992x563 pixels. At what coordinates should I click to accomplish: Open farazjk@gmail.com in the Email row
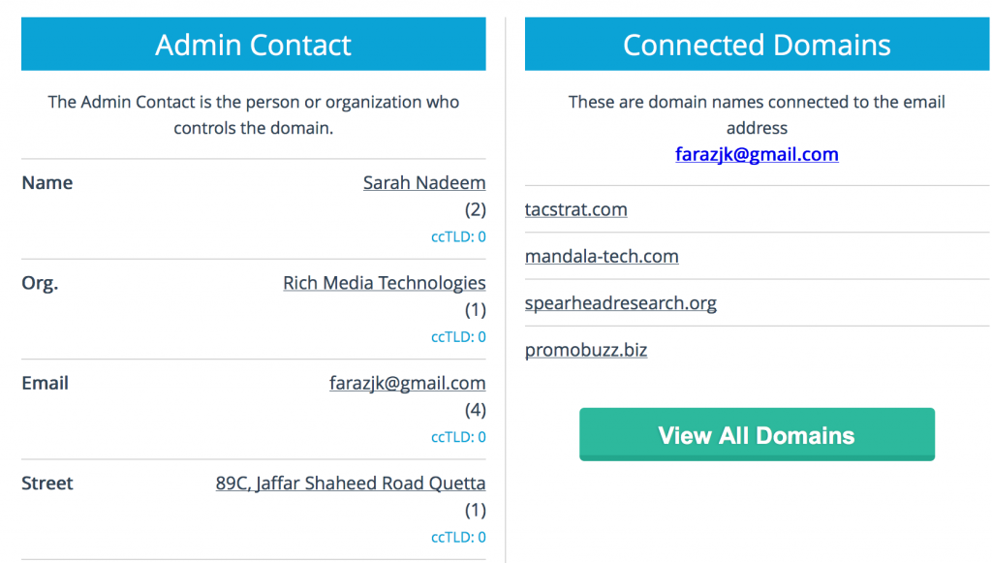[408, 384]
